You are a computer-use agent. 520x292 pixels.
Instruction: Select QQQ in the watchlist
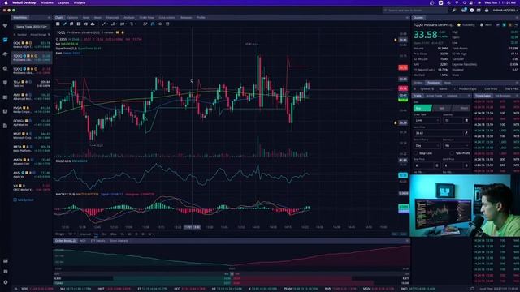[32, 45]
